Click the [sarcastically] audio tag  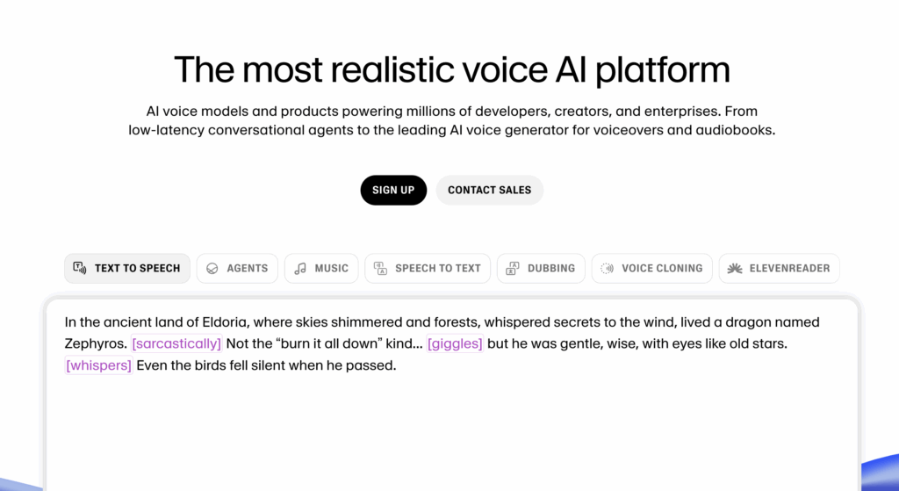point(176,343)
